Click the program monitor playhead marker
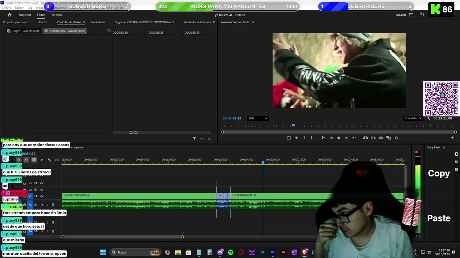The width and height of the screenshot is (460, 258). pyautogui.click(x=293, y=125)
